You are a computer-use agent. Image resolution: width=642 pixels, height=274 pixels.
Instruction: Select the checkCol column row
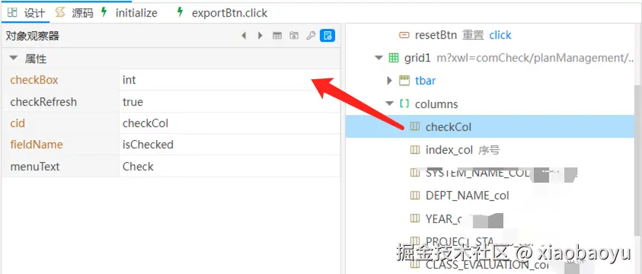click(x=490, y=127)
